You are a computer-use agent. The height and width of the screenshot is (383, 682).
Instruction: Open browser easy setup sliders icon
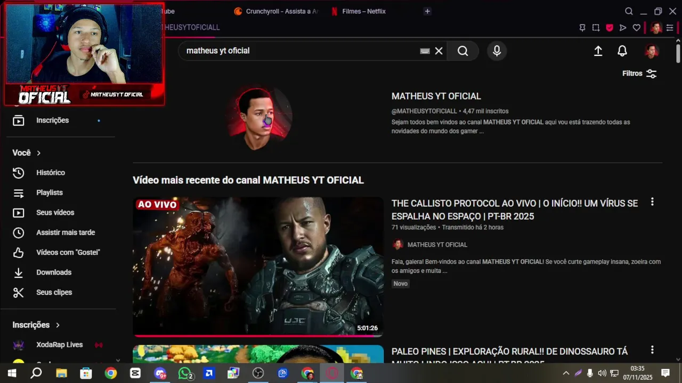670,28
